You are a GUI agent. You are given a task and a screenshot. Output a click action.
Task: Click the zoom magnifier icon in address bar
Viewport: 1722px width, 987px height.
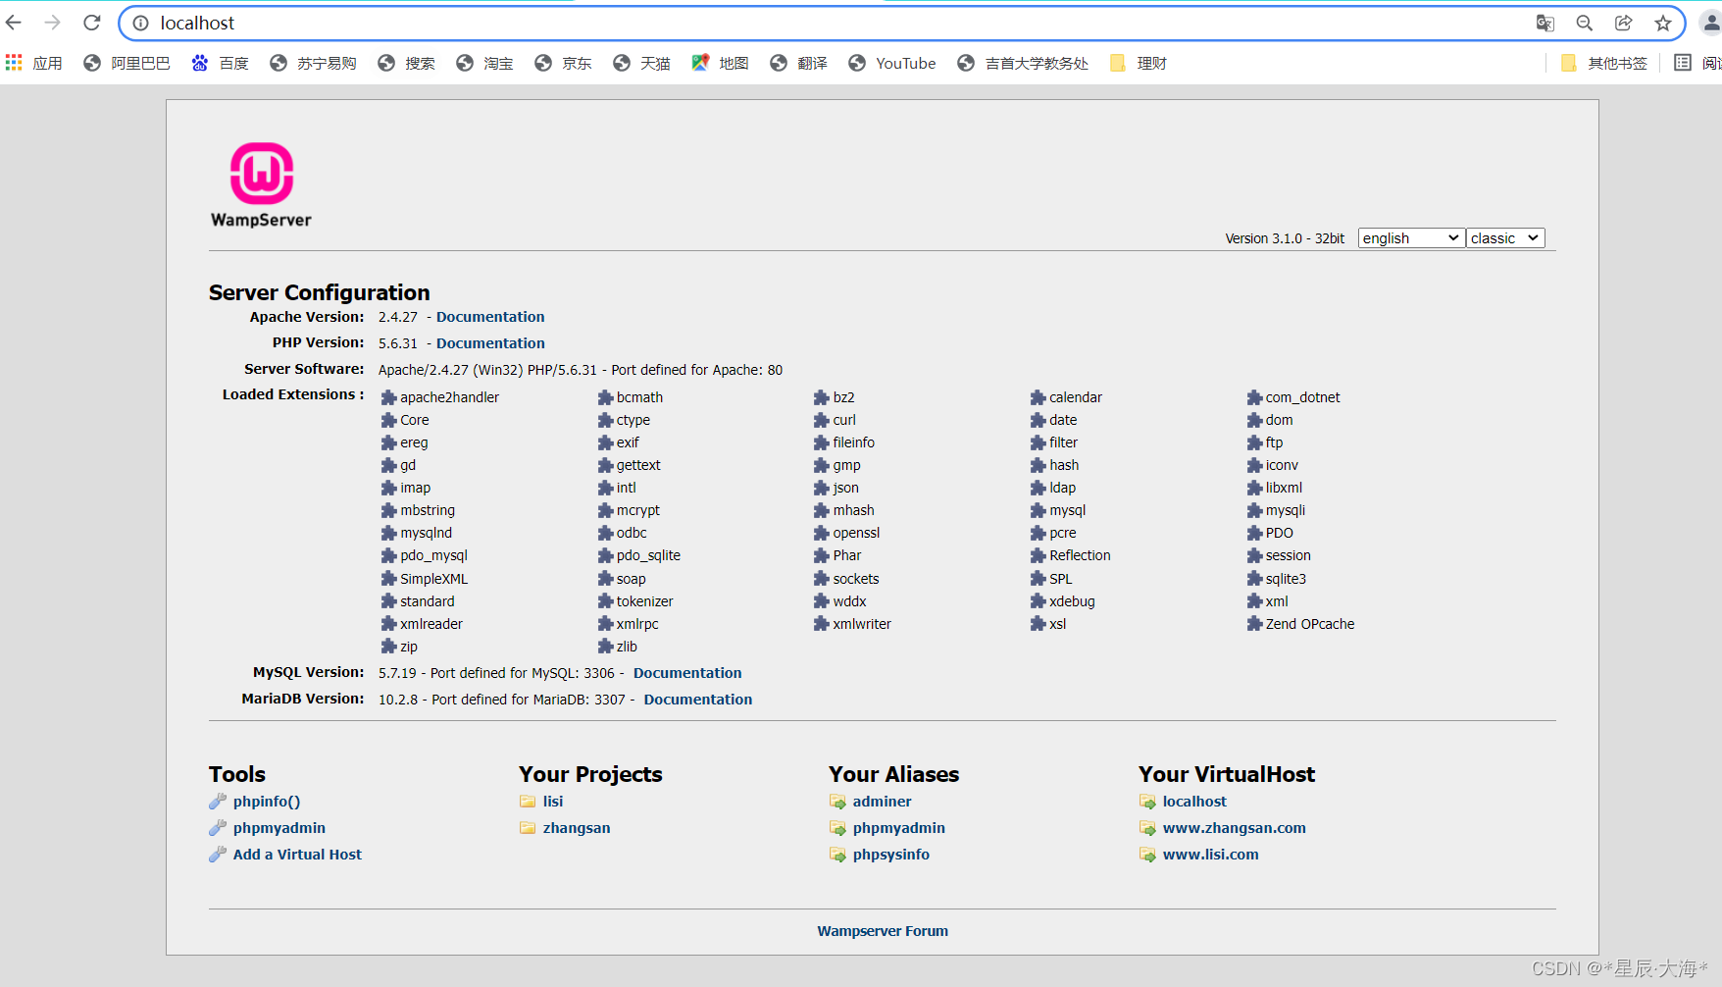tap(1585, 23)
